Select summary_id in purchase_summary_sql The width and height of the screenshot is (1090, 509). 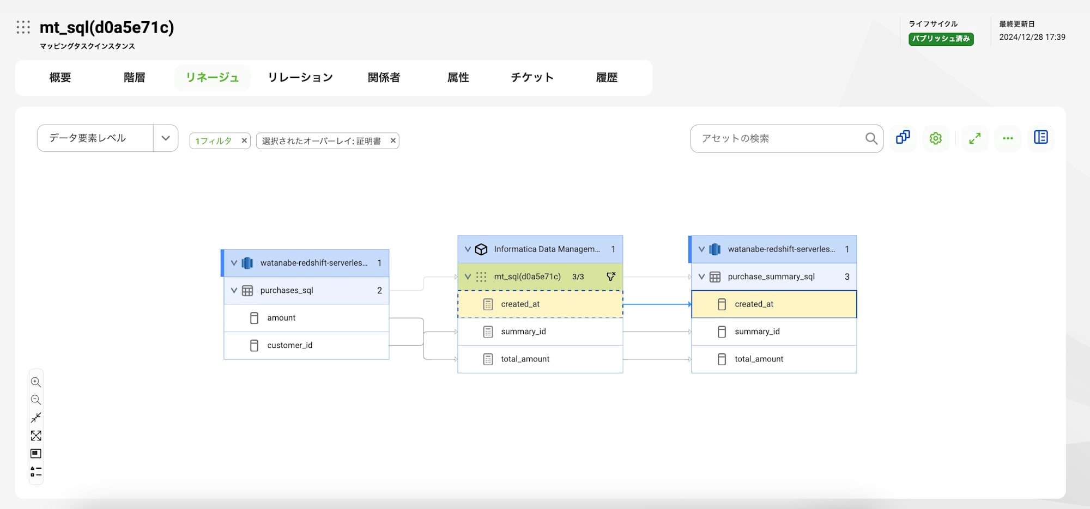coord(774,332)
